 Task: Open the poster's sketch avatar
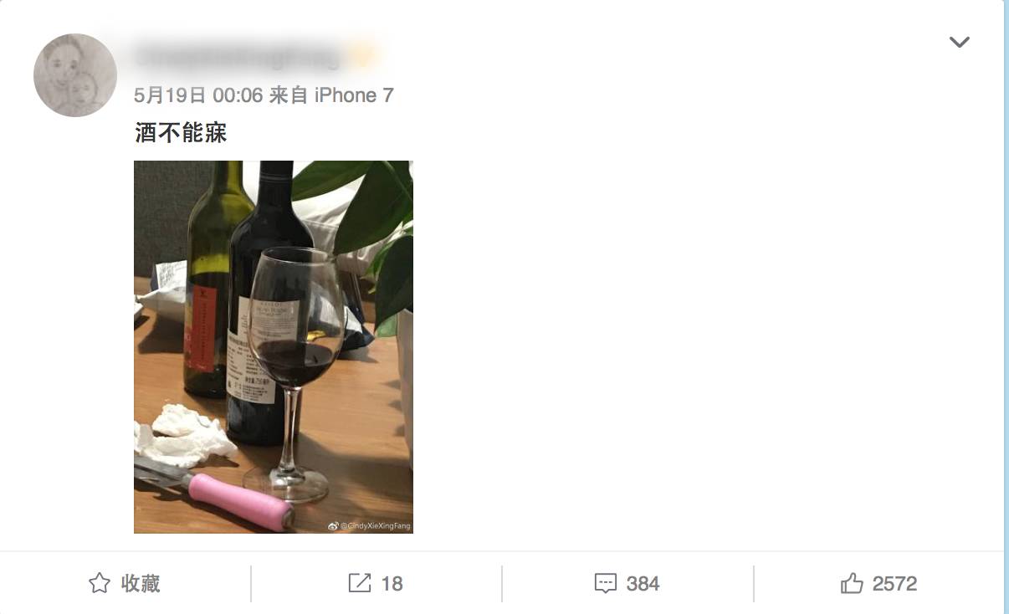click(x=75, y=75)
